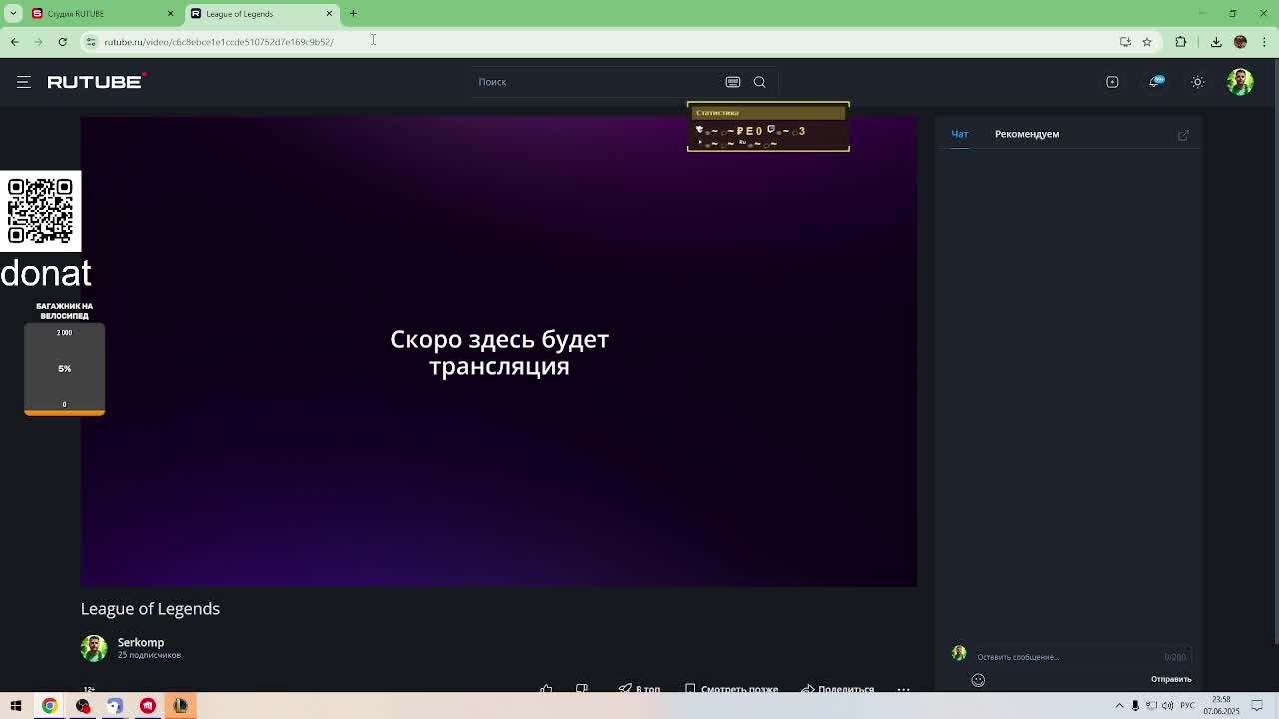Open the RUTUBE hamburger menu
Image resolution: width=1279 pixels, height=719 pixels.
[24, 82]
